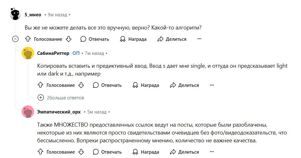Collapse the 5_мнео comment thread

point(15,39)
